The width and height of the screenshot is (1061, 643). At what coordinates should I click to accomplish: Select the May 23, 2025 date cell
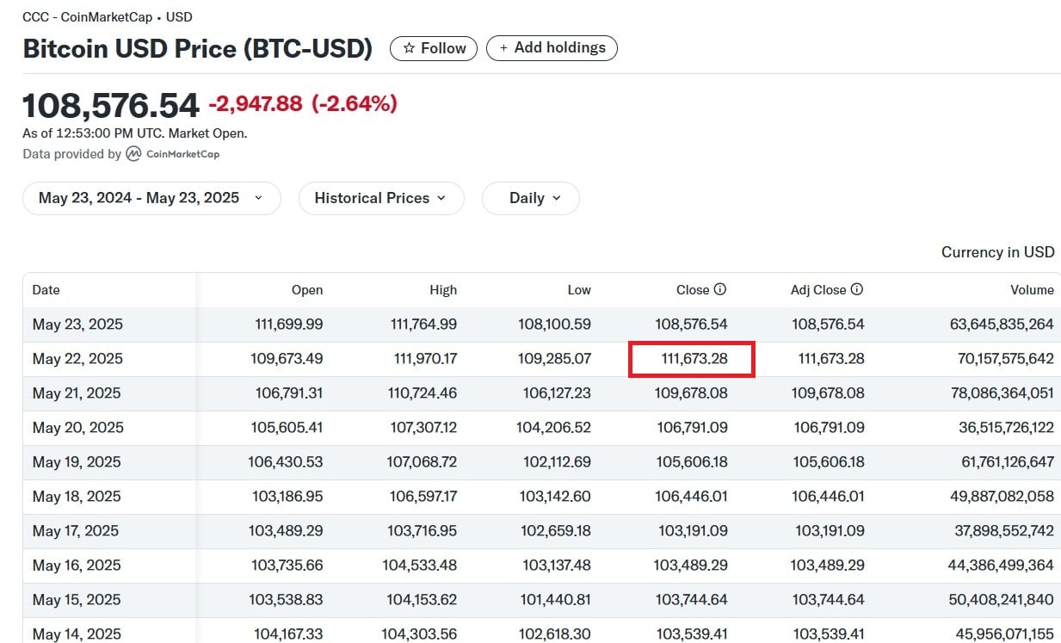point(77,325)
